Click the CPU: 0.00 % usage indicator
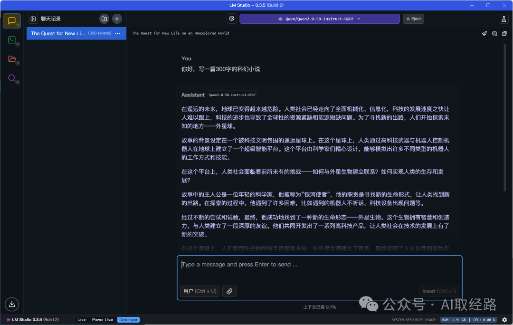 (x=484, y=320)
